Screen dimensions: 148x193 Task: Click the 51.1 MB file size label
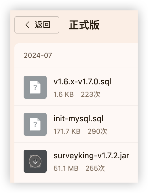pyautogui.click(x=66, y=168)
